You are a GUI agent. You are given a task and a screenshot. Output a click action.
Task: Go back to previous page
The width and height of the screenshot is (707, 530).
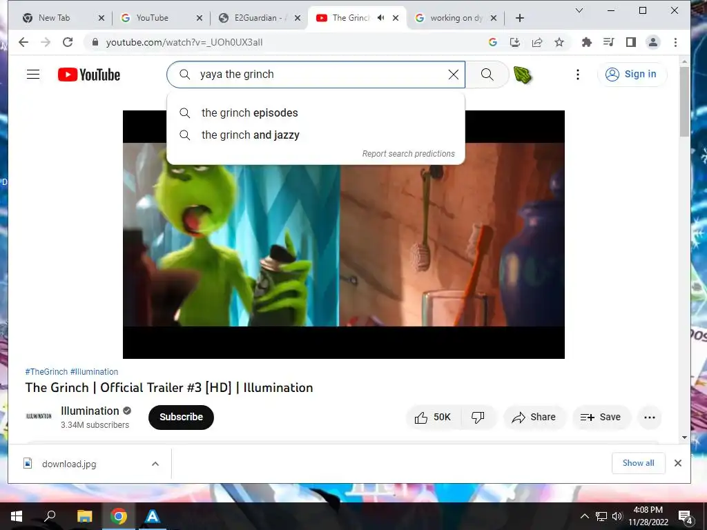[23, 42]
